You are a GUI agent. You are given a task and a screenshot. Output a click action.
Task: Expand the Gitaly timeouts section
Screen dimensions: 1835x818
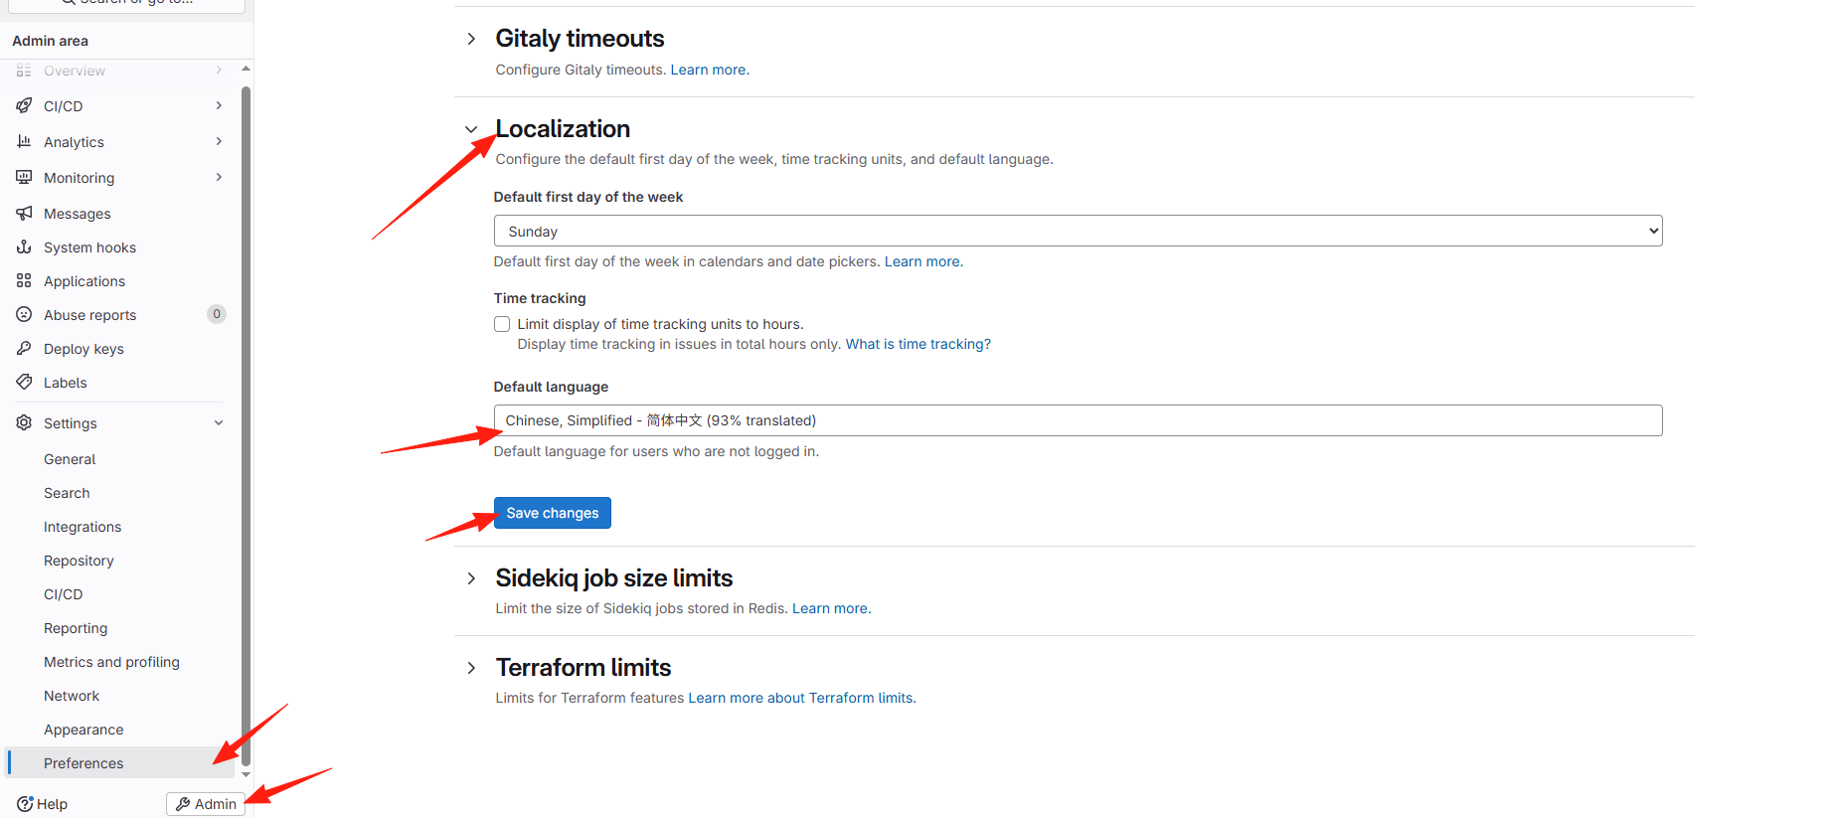pyautogui.click(x=471, y=39)
